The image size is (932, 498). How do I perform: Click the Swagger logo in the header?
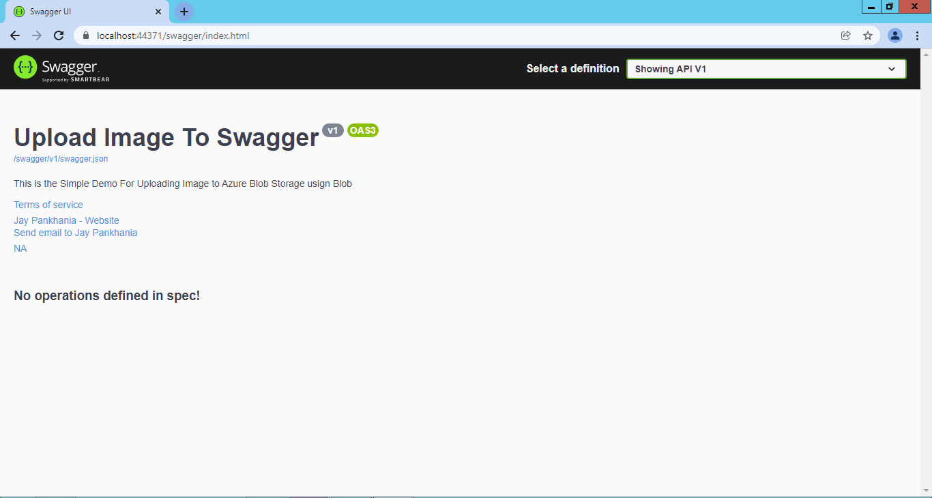click(61, 68)
